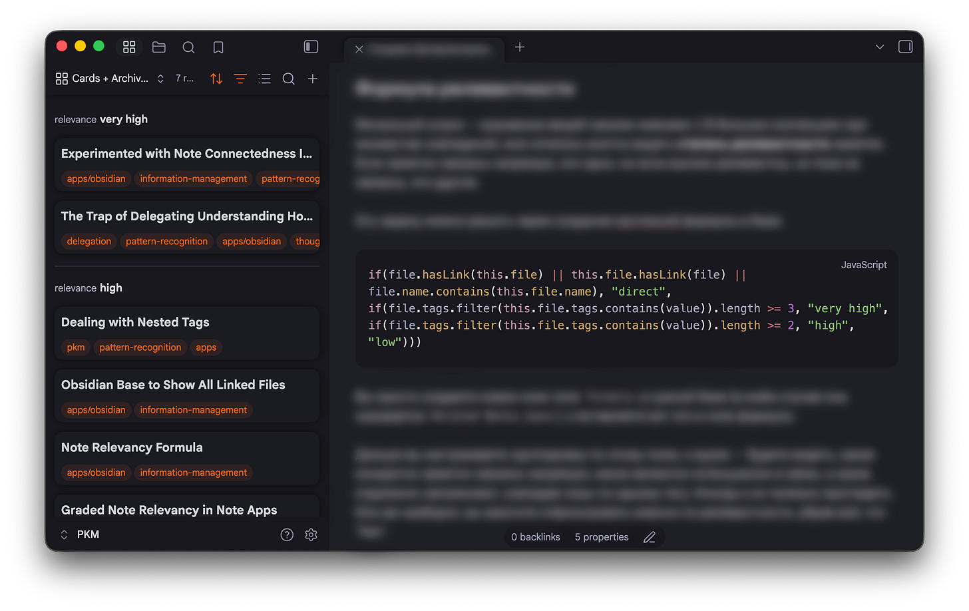Open the sort arrows option
969x611 pixels.
click(x=216, y=79)
